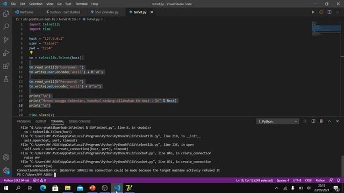Click code line time.sleep(2)

[x=42, y=115]
